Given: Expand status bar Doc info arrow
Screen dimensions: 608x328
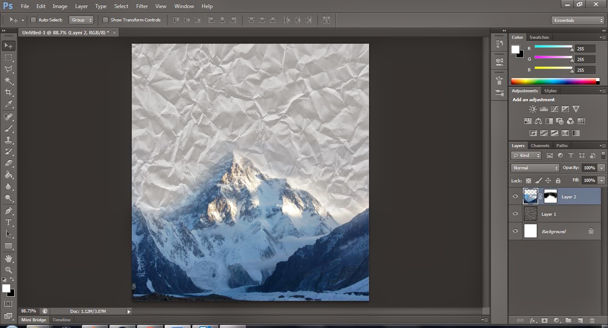Looking at the screenshot, I should tap(129, 312).
